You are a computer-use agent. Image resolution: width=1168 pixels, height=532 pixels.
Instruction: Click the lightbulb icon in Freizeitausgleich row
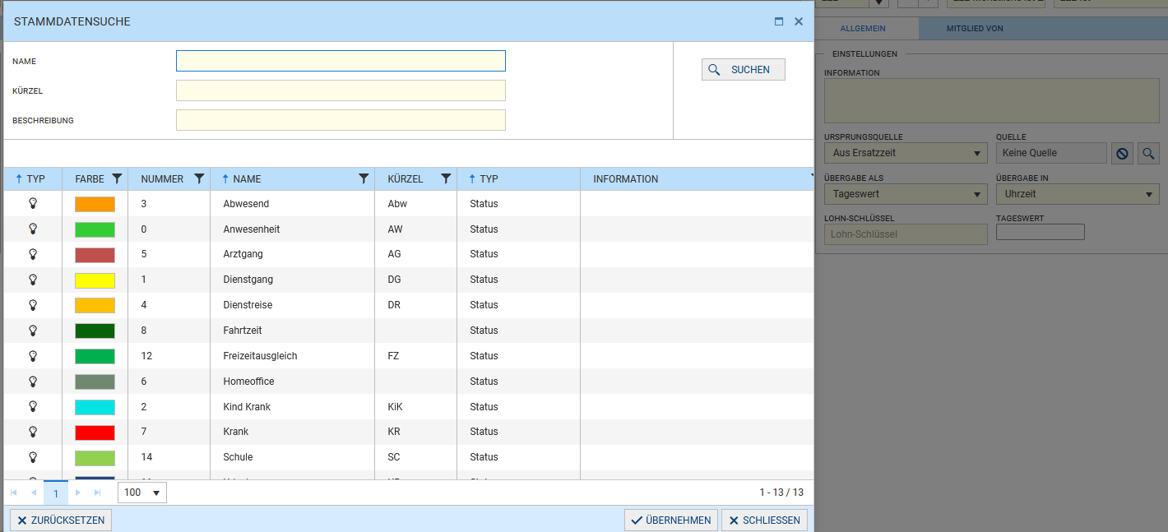(x=33, y=356)
